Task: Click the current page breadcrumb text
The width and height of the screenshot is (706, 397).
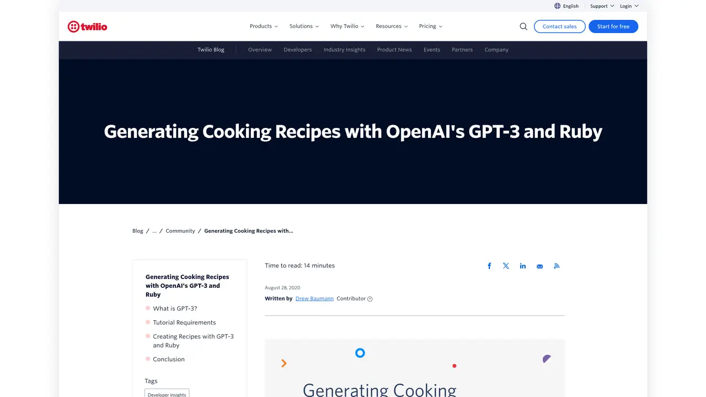Action: [249, 231]
